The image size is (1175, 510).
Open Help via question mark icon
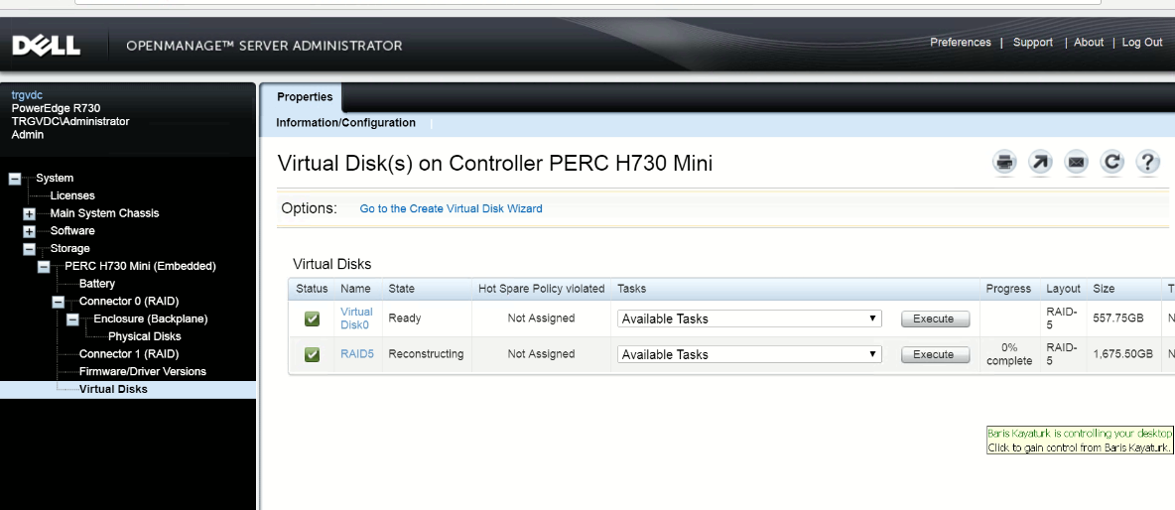[x=1147, y=163]
